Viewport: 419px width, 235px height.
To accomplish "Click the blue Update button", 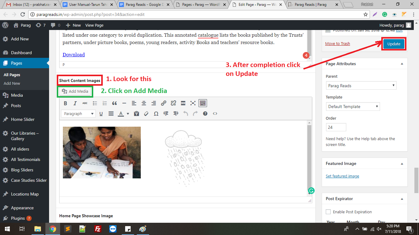I will [394, 44].
